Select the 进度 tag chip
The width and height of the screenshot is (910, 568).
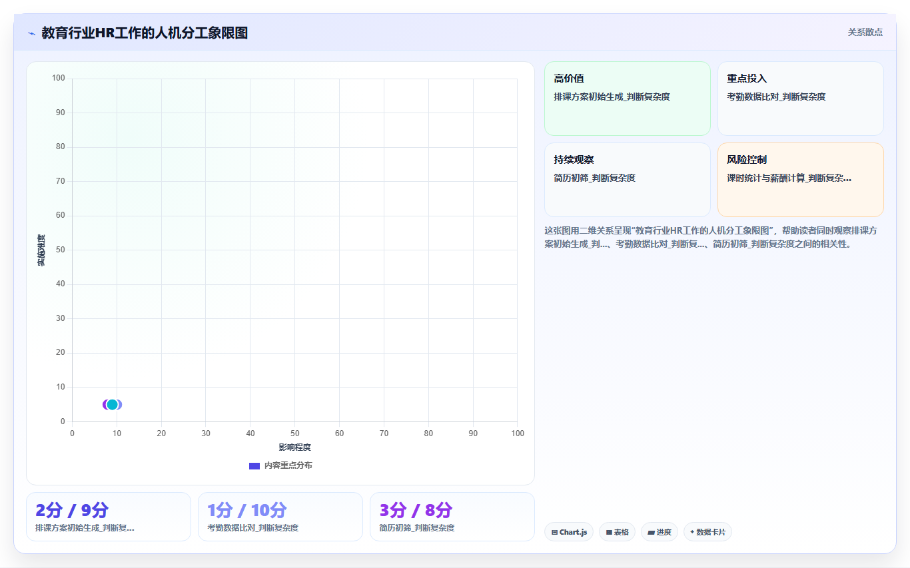(x=660, y=532)
